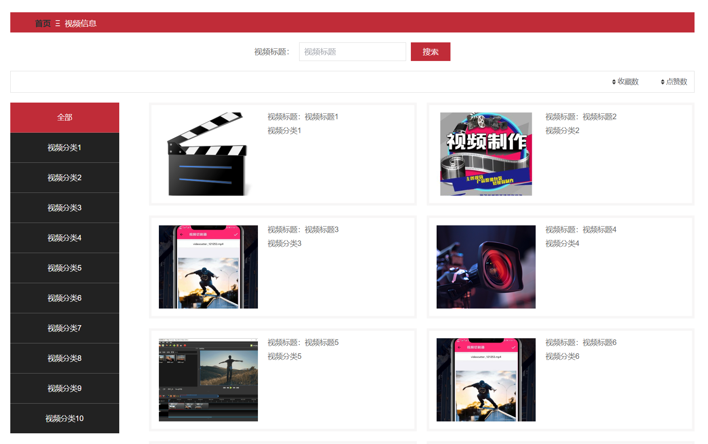Filter by 视频分类1 in sidebar
Screen dimensions: 708x444
pyautogui.click(x=65, y=147)
